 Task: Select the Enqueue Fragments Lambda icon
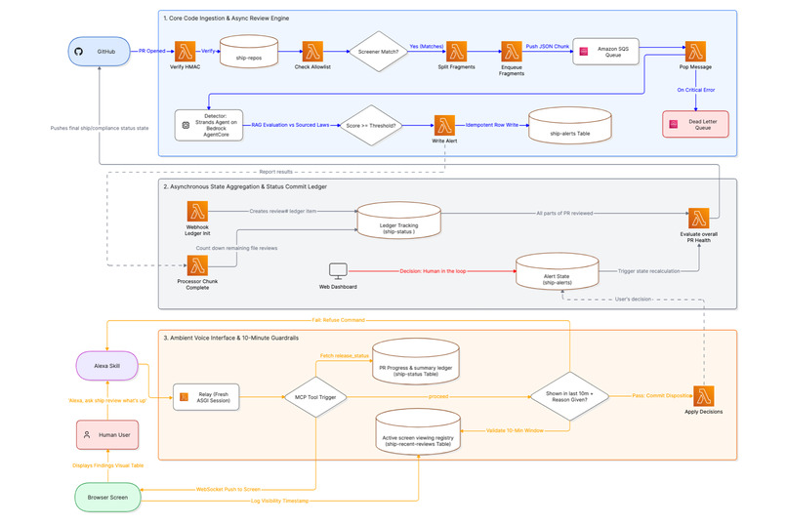512,51
